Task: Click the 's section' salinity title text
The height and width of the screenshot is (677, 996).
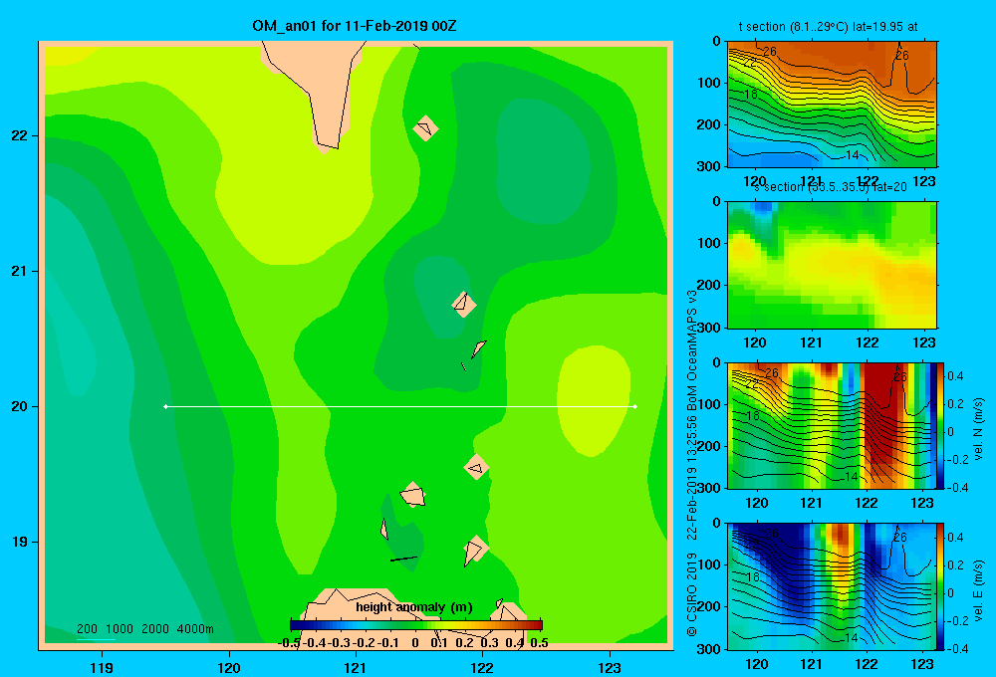Action: (x=831, y=187)
